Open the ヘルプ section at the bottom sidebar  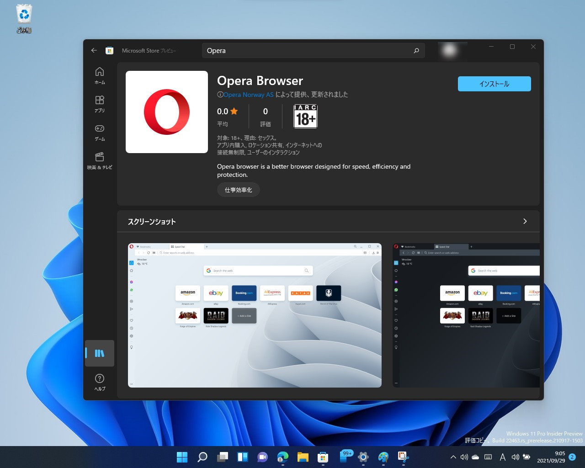[x=99, y=382]
